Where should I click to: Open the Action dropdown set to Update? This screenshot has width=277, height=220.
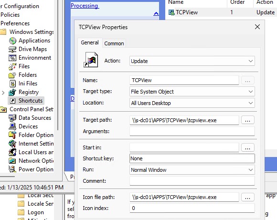point(192,61)
